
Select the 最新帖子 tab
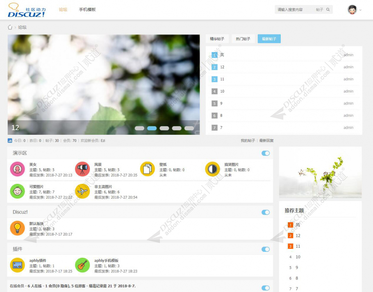pyautogui.click(x=269, y=39)
